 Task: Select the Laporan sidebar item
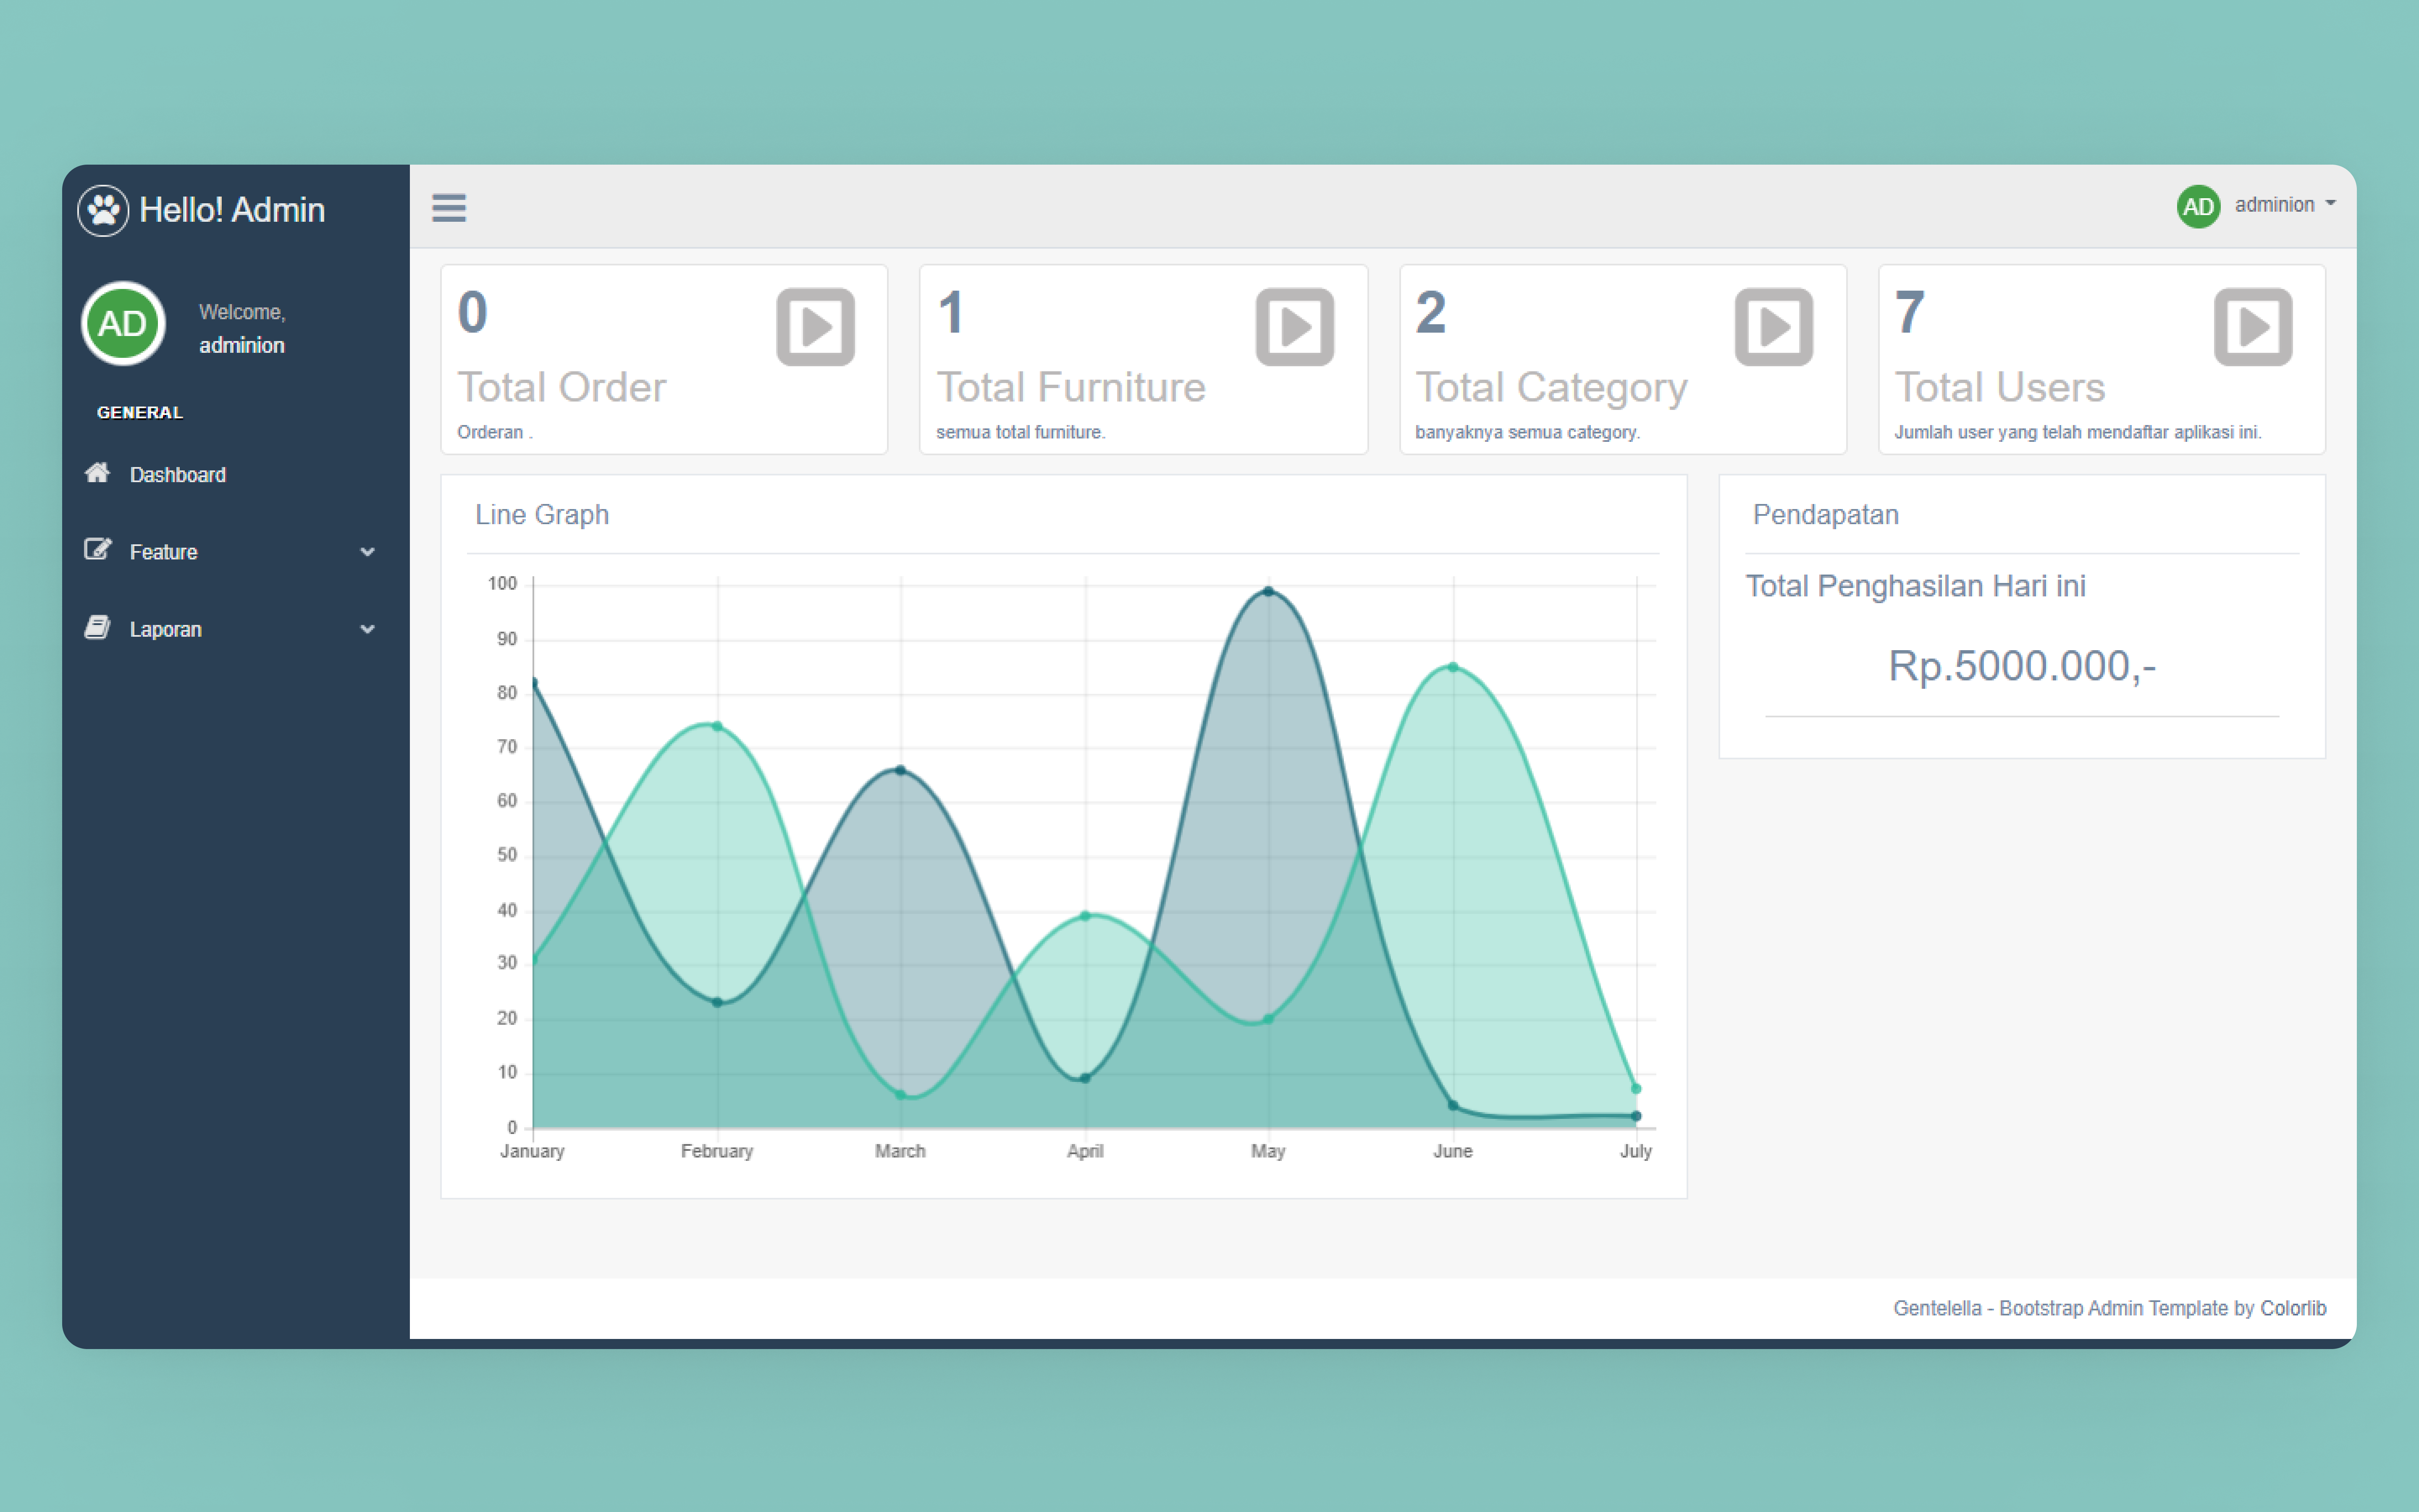(166, 629)
